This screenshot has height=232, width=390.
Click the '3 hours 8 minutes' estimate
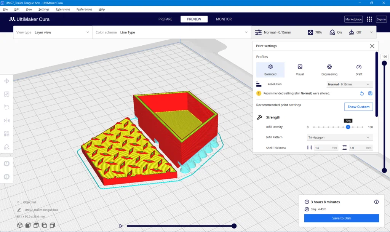point(325,202)
